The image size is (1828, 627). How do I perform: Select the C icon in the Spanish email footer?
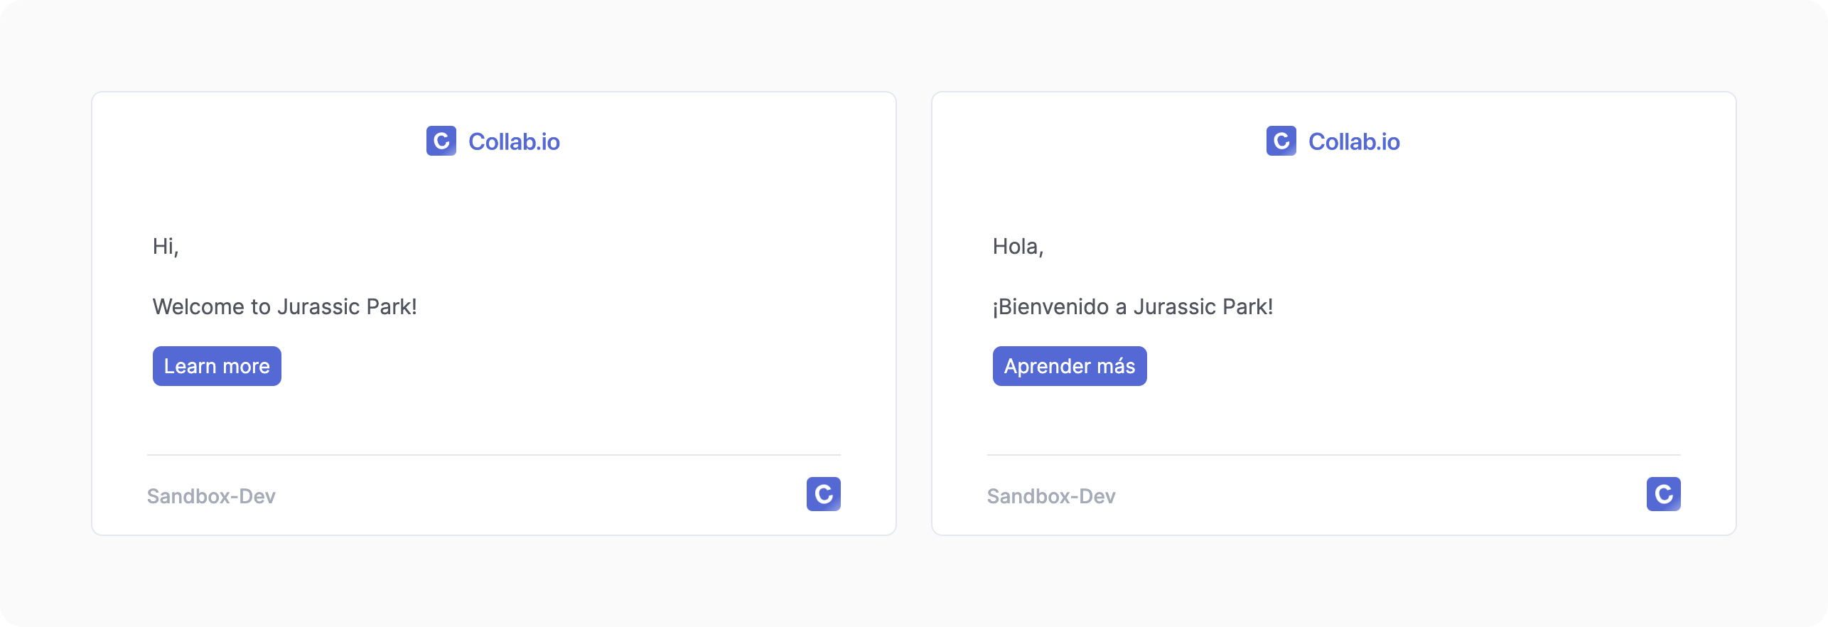point(1663,494)
